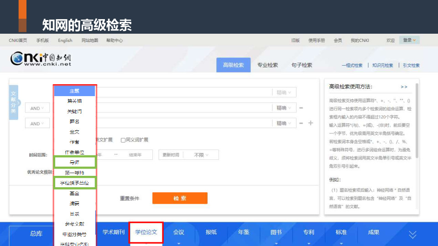The height and width of the screenshot is (246, 438).
Task: Select 关键词 in the field list
Action: pyautogui.click(x=74, y=111)
